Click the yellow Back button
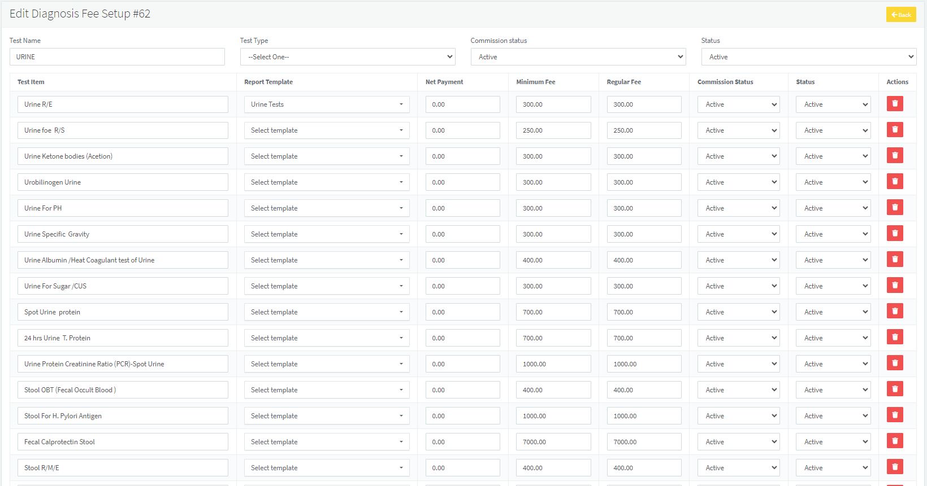The width and height of the screenshot is (927, 486). coord(900,15)
